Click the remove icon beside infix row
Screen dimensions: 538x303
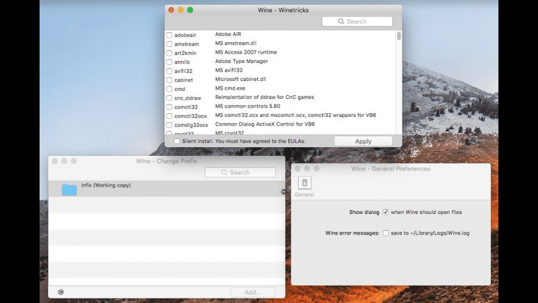pos(283,192)
